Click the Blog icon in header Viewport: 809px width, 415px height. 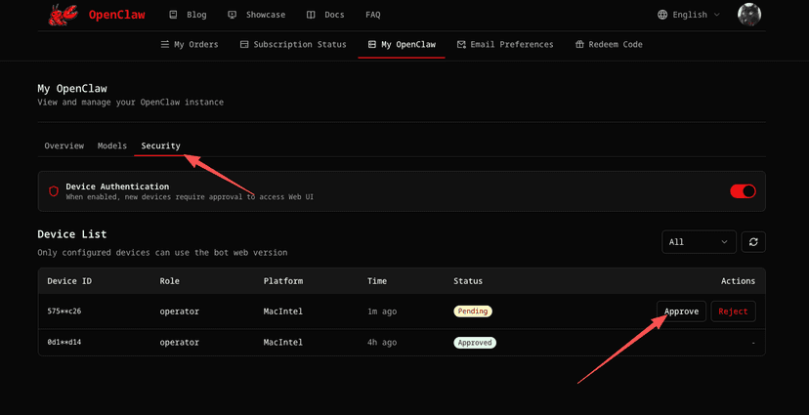[173, 15]
